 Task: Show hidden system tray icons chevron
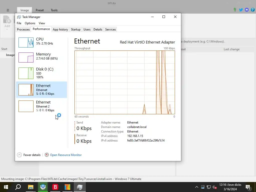point(197,187)
